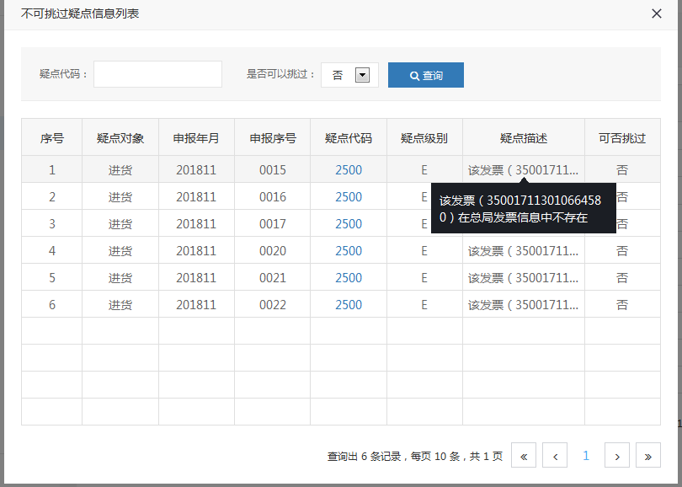This screenshot has height=487, width=682.
Task: Click the 可否挑过 column header
Action: (622, 138)
